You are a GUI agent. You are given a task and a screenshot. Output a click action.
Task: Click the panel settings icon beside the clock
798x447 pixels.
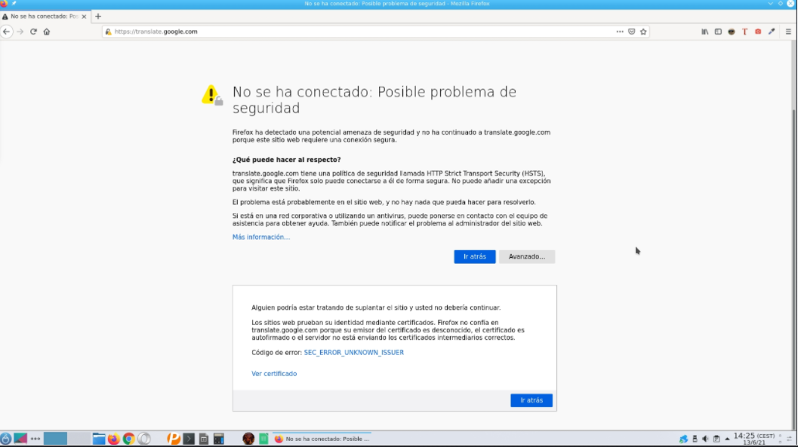790,439
